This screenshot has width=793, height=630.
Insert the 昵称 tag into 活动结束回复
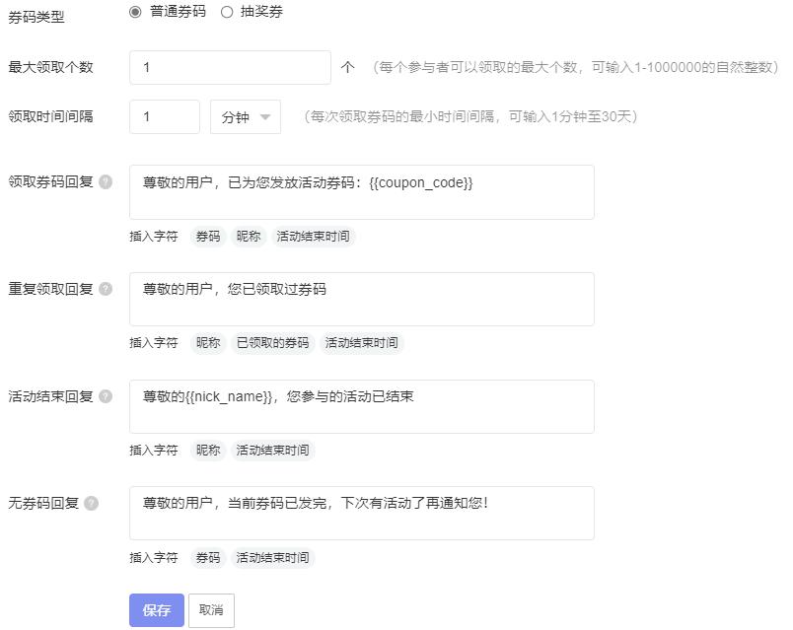click(207, 451)
